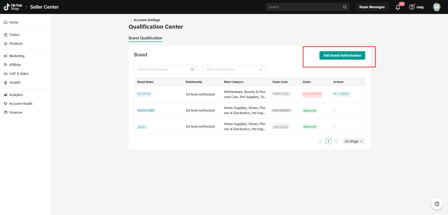Screen dimensions: 448x215
Task: Click the Analytics chart icon
Action: tap(5, 95)
